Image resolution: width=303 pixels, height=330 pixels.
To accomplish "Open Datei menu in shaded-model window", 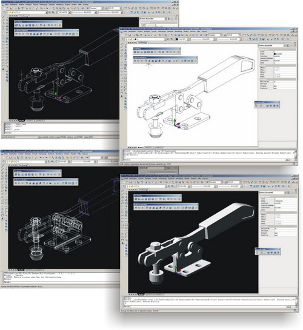I will coord(125,179).
